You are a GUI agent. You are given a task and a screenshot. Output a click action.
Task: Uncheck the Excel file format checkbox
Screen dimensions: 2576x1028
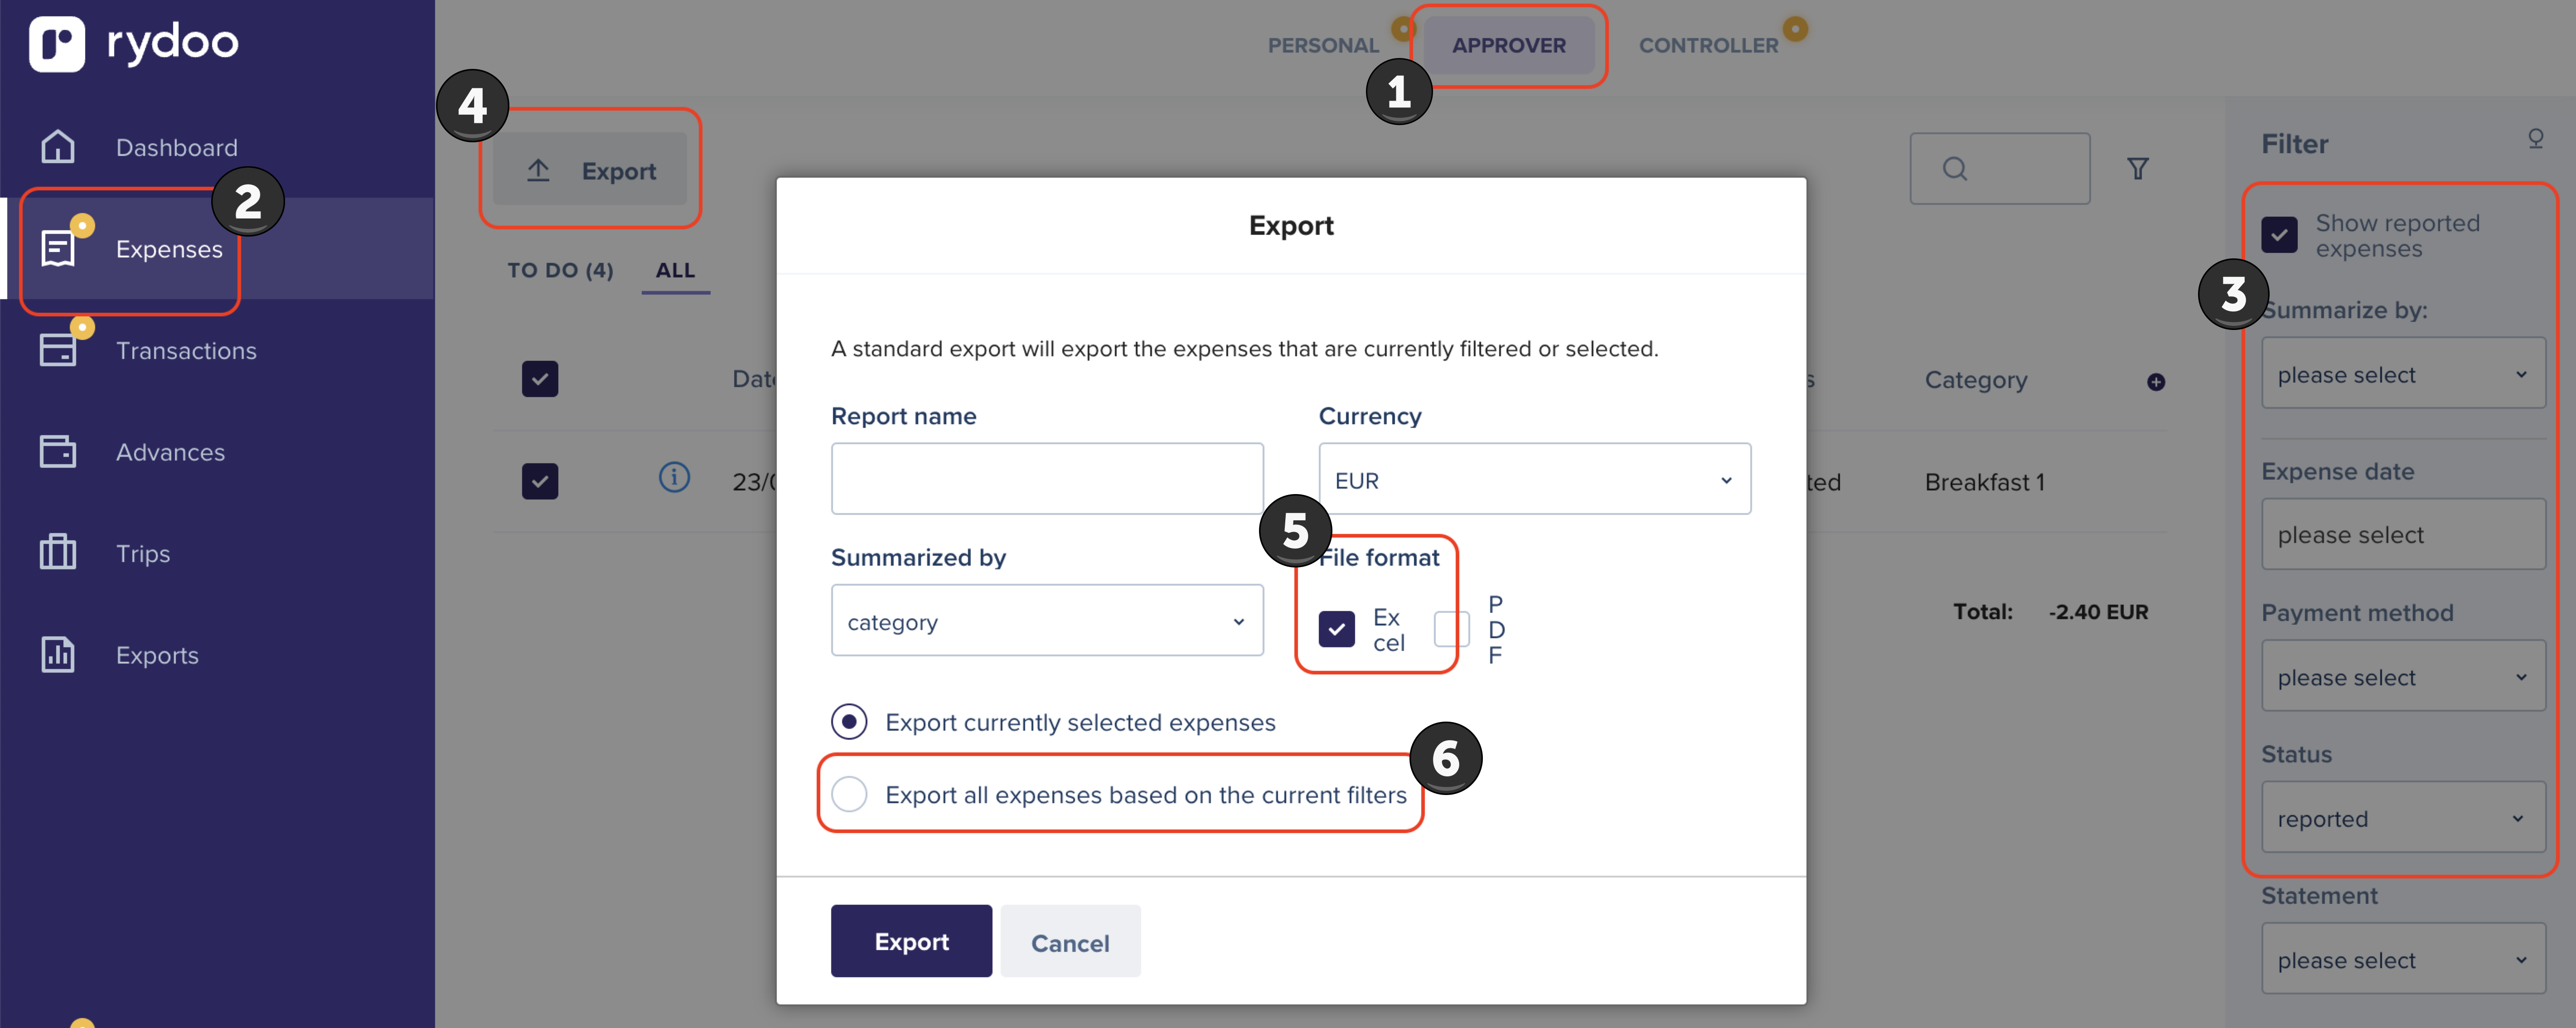click(1336, 629)
